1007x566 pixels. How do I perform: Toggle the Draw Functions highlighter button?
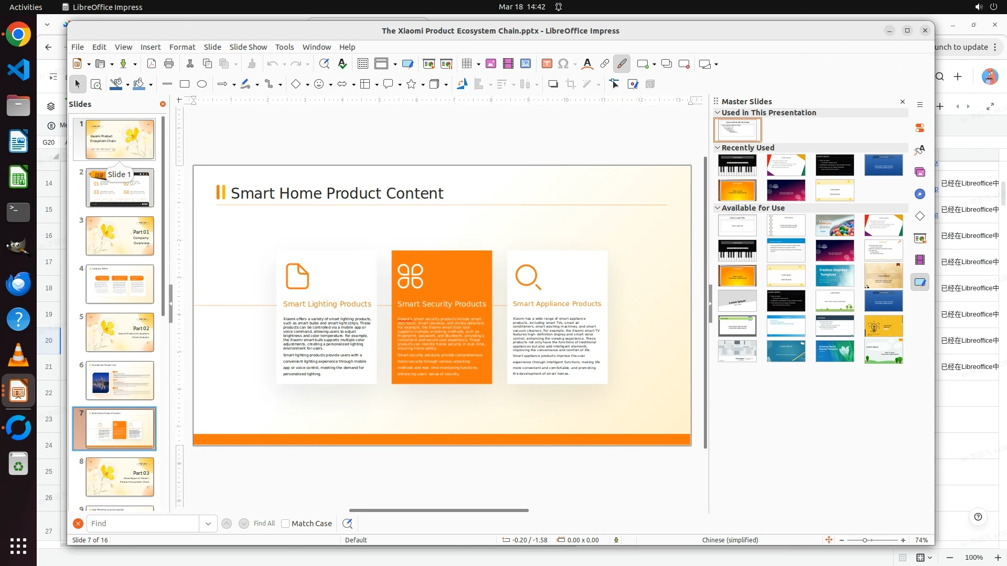622,63
